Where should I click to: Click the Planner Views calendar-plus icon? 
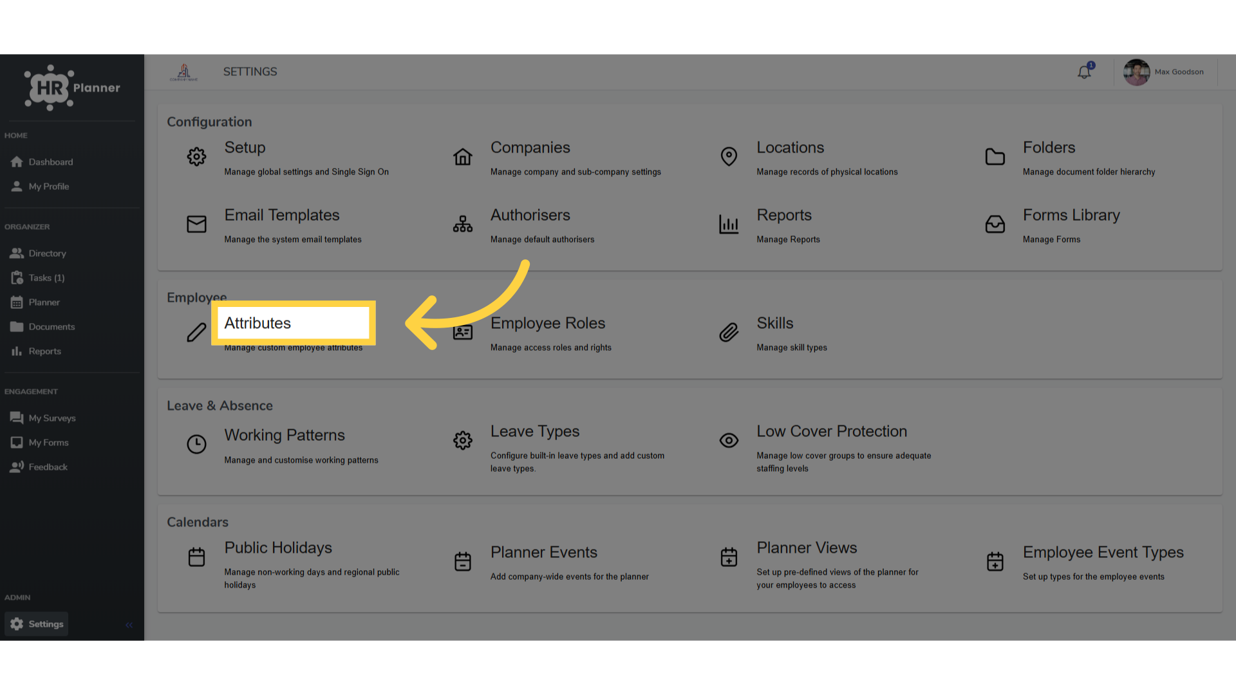tap(729, 557)
